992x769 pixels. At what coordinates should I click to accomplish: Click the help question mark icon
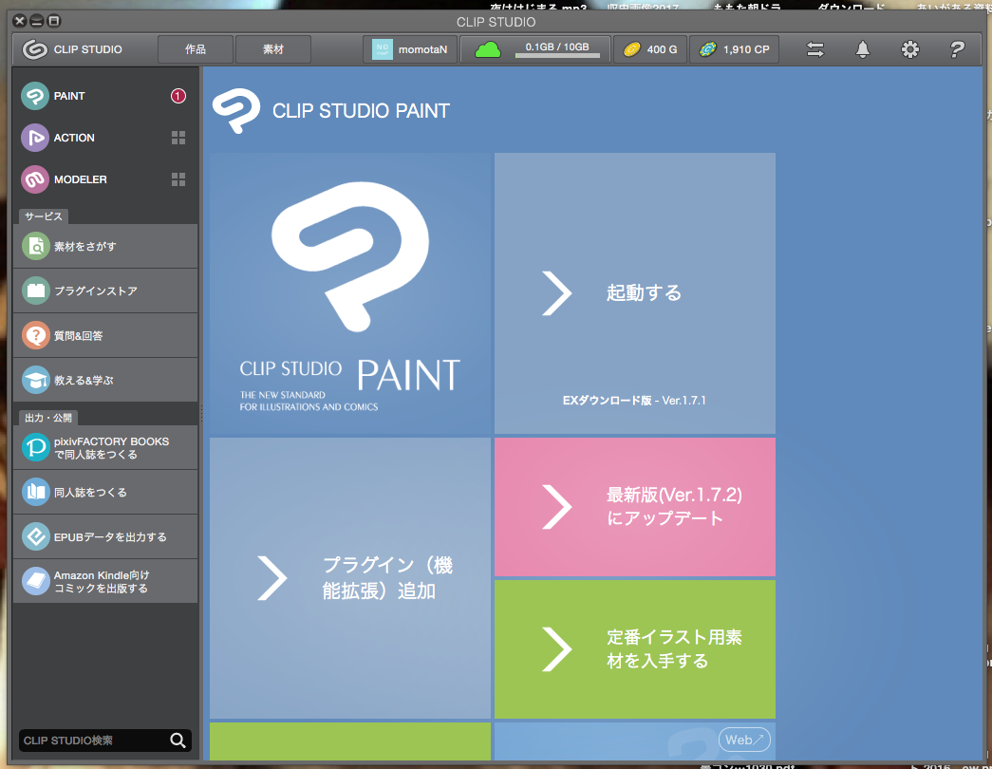pyautogui.click(x=957, y=49)
